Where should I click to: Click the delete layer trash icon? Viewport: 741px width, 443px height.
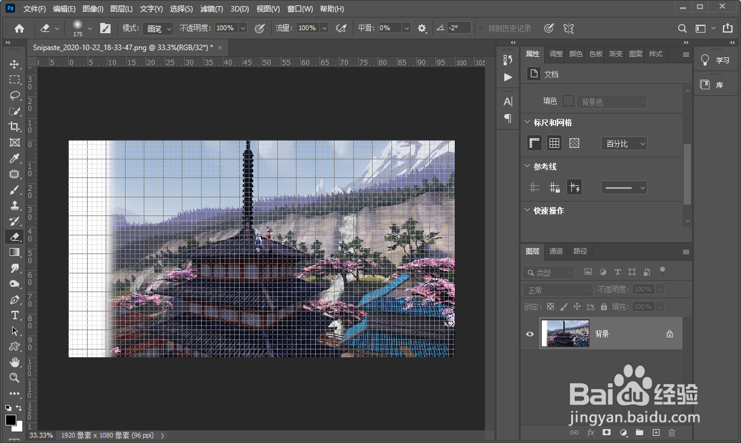(672, 433)
